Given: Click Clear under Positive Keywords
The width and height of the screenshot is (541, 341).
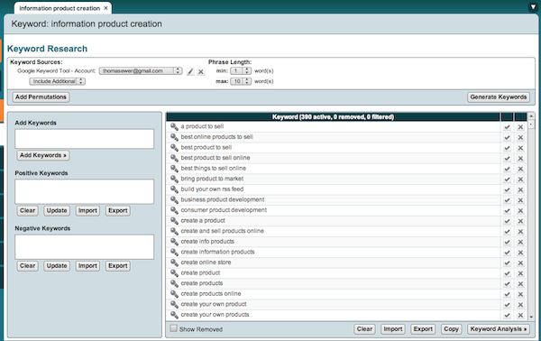Looking at the screenshot, I should pyautogui.click(x=27, y=210).
